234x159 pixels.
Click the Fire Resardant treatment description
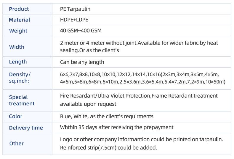pos(139,100)
